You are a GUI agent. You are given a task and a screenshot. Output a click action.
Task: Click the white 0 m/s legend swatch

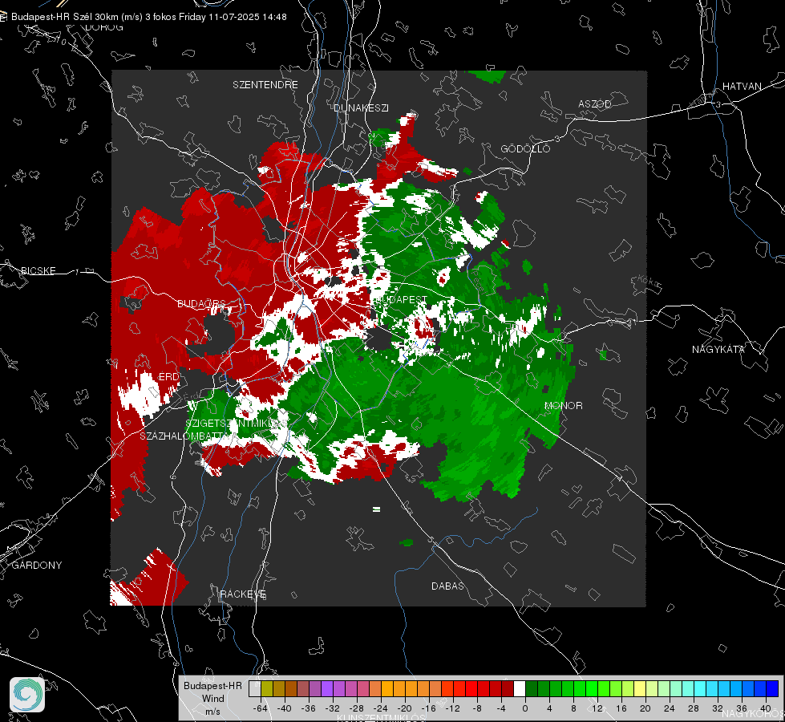click(520, 689)
